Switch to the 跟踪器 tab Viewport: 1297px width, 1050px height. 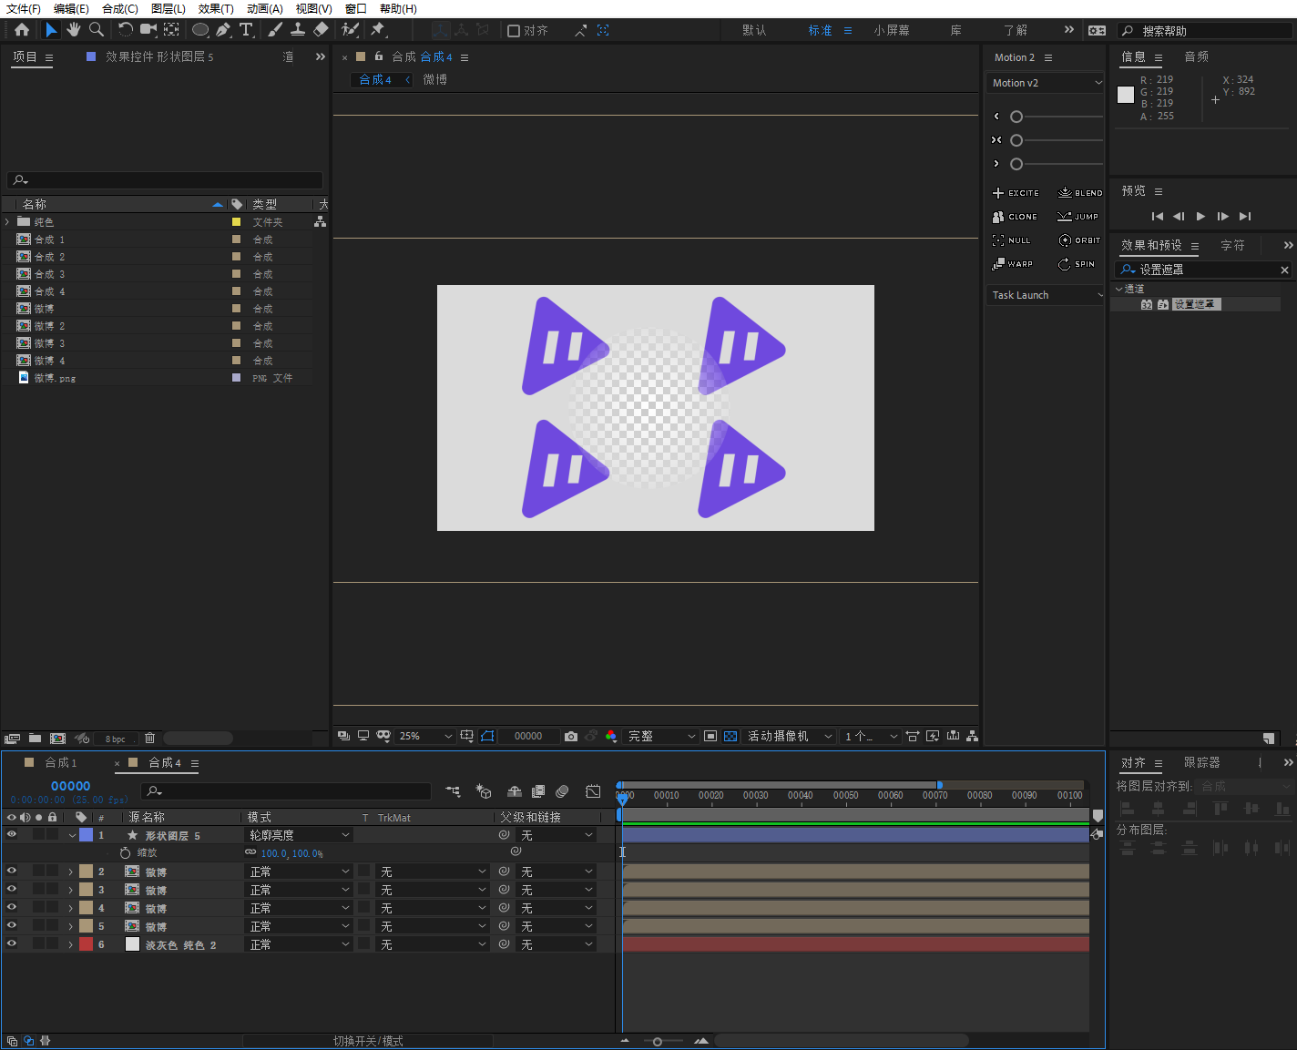[1201, 762]
